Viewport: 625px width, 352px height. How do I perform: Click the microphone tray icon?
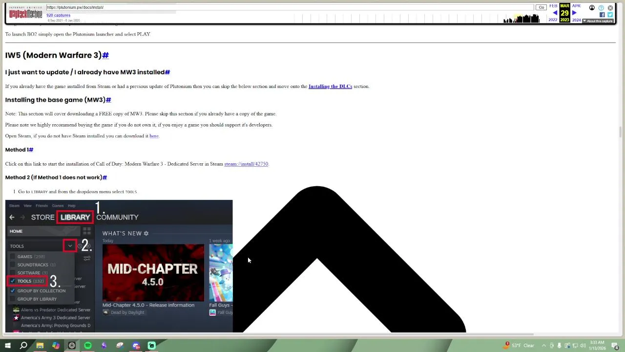pyautogui.click(x=560, y=346)
